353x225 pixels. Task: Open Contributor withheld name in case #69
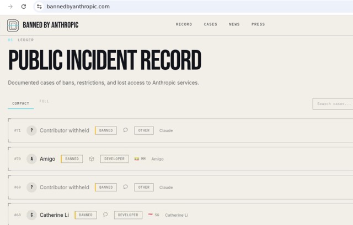click(x=65, y=187)
